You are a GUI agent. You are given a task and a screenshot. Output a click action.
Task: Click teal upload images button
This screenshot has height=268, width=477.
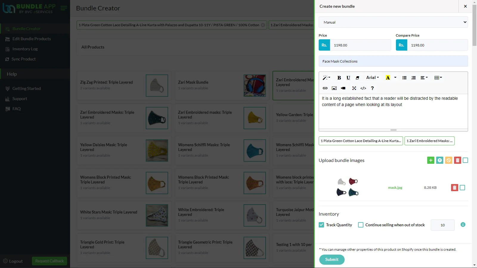click(440, 161)
